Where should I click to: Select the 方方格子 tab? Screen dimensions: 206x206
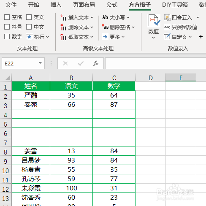[140, 5]
